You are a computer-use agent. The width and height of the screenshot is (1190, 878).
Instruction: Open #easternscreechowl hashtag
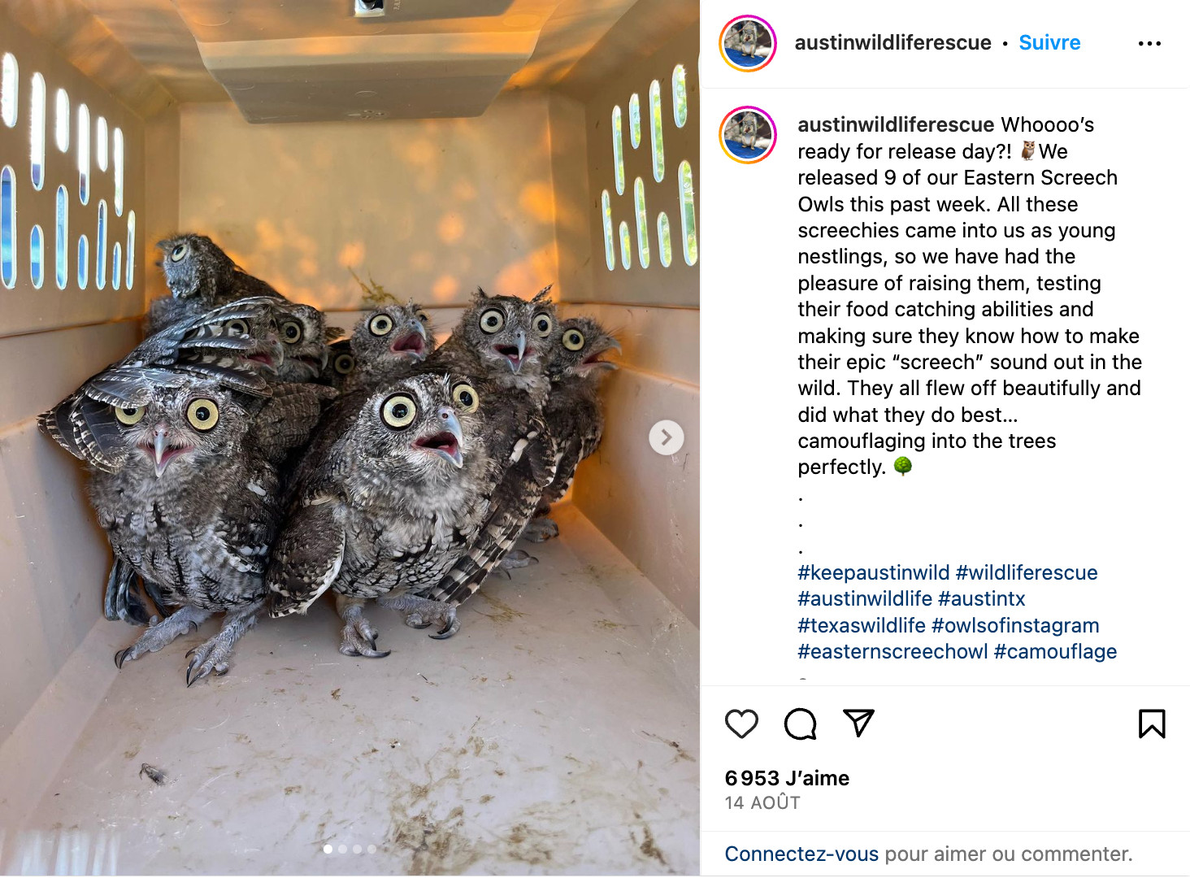point(892,651)
